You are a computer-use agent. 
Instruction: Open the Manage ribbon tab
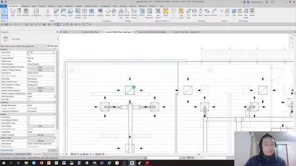point(123,6)
